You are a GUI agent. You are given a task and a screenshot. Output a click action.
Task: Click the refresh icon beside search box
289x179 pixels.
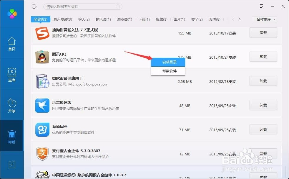click(34, 6)
